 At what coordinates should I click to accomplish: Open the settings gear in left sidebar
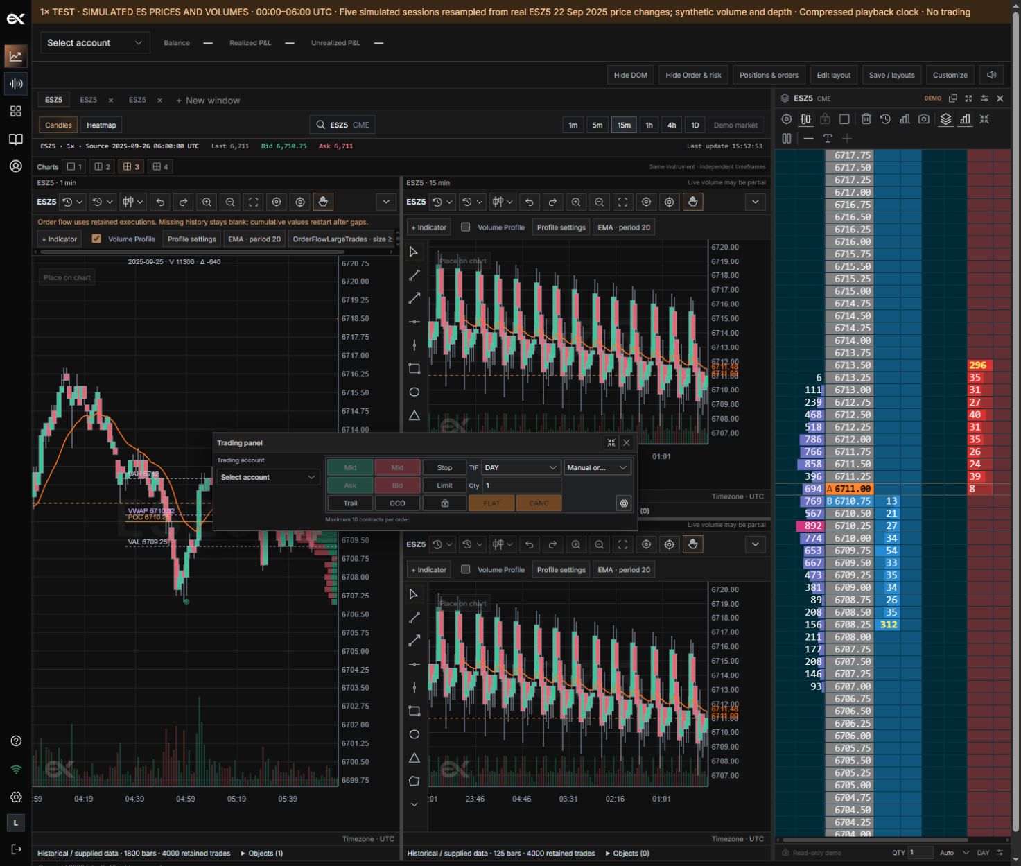(16, 797)
